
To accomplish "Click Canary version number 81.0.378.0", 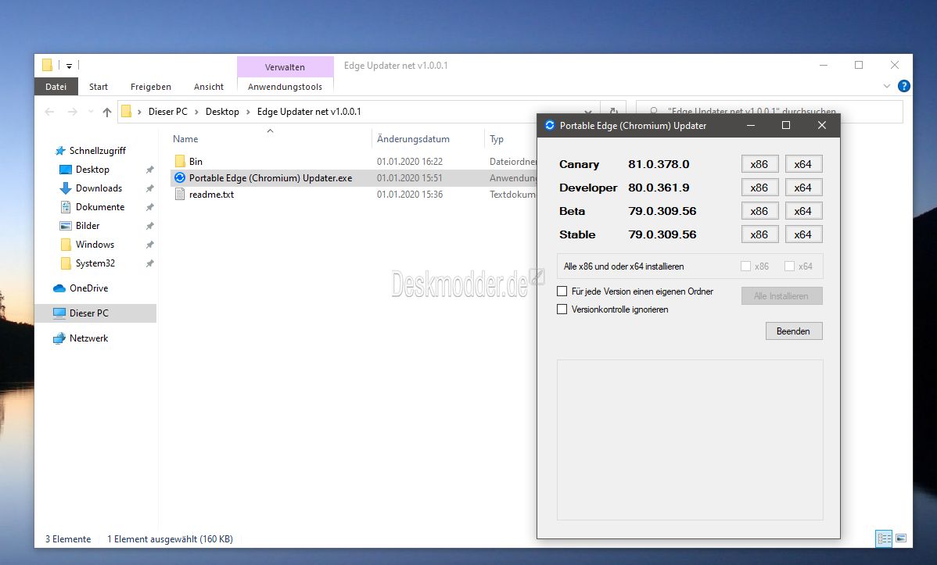I will tap(659, 164).
